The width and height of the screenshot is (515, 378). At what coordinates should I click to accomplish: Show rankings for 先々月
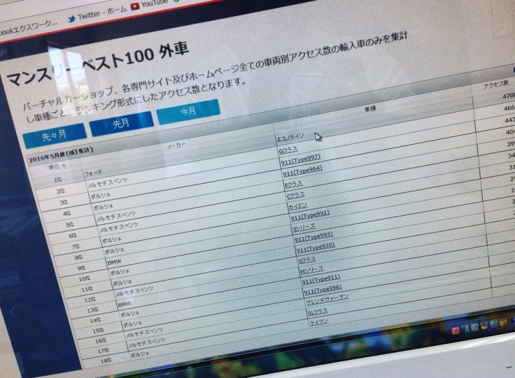point(55,135)
